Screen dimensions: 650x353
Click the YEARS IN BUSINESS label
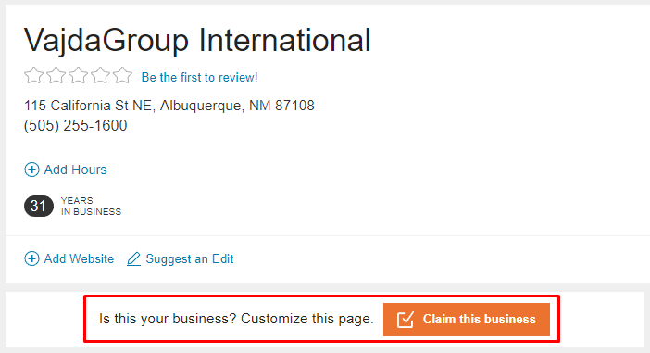91,207
